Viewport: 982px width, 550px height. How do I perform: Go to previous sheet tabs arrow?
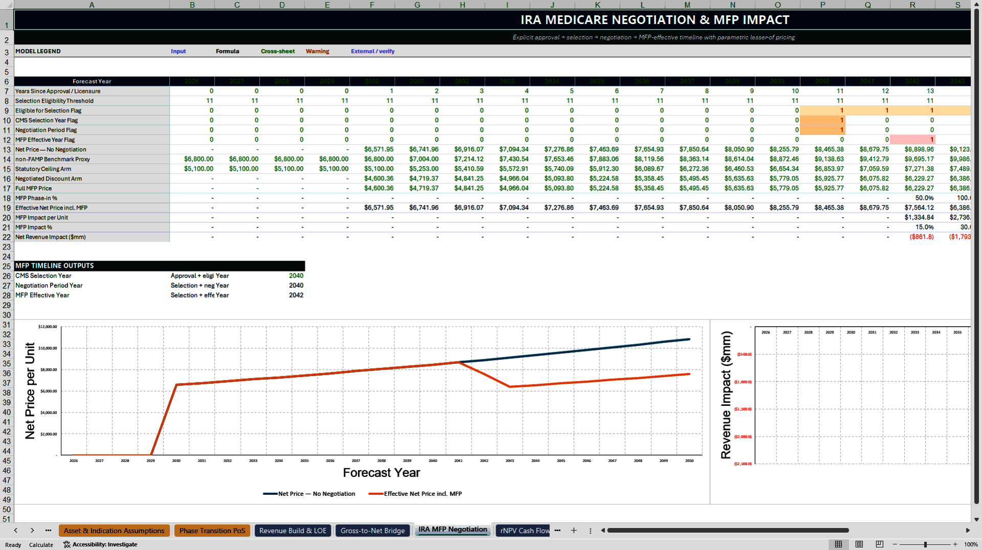pos(16,531)
